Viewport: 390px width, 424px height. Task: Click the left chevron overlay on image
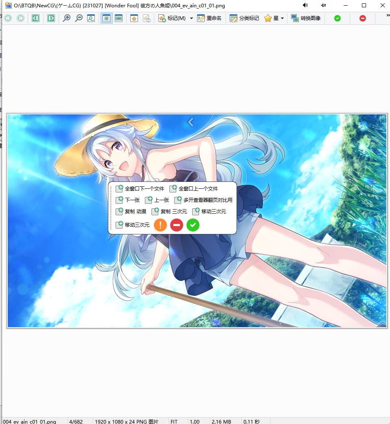click(191, 122)
